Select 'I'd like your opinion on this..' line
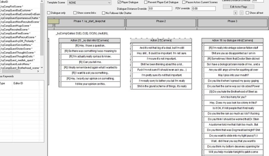The image size is (269, 156). [x=90, y=84]
